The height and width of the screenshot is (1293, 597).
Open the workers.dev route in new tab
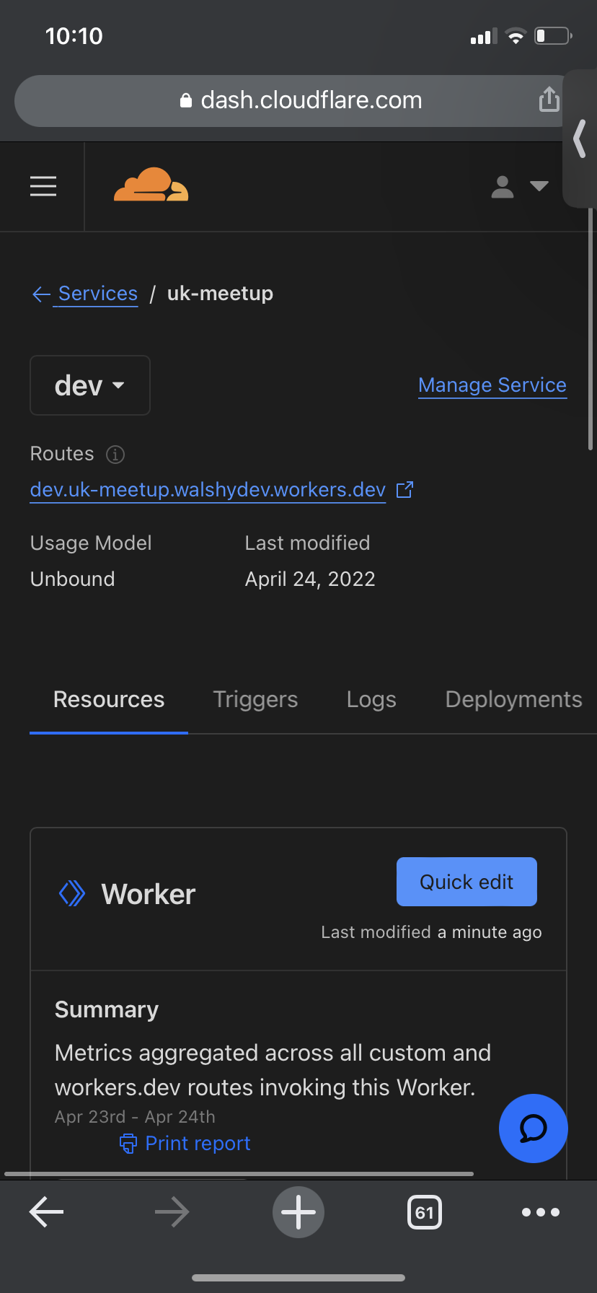click(x=404, y=489)
